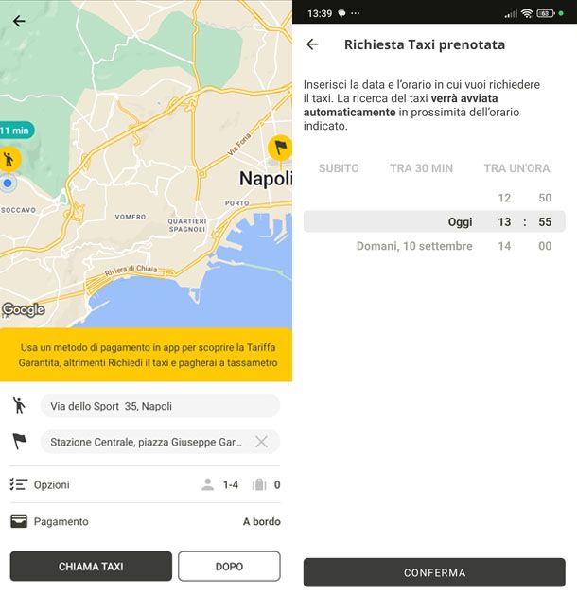This screenshot has height=595, width=577.
Task: Select Domani, 10 settembre date
Action: 414,246
